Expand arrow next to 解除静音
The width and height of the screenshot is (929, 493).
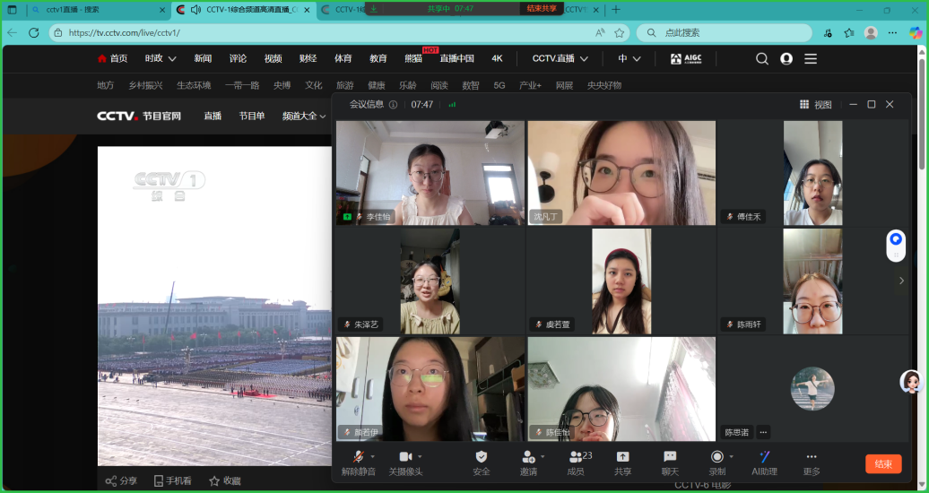pyautogui.click(x=373, y=456)
